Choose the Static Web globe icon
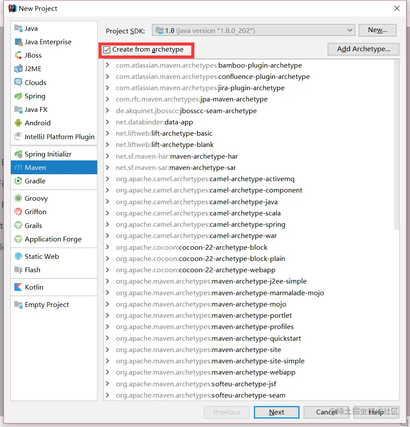This screenshot has height=427, width=410. [x=18, y=256]
